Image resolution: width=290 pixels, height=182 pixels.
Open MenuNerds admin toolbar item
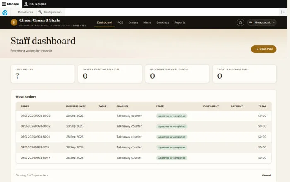point(25,12)
